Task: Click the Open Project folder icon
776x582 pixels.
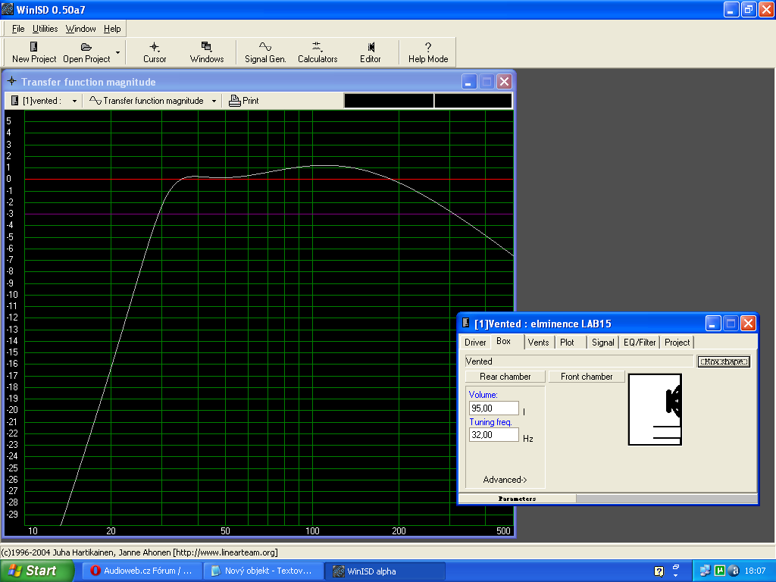Action: point(86,47)
